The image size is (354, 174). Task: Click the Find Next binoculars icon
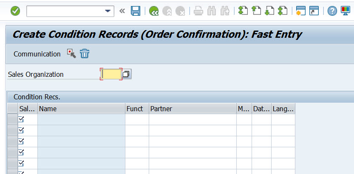225,11
